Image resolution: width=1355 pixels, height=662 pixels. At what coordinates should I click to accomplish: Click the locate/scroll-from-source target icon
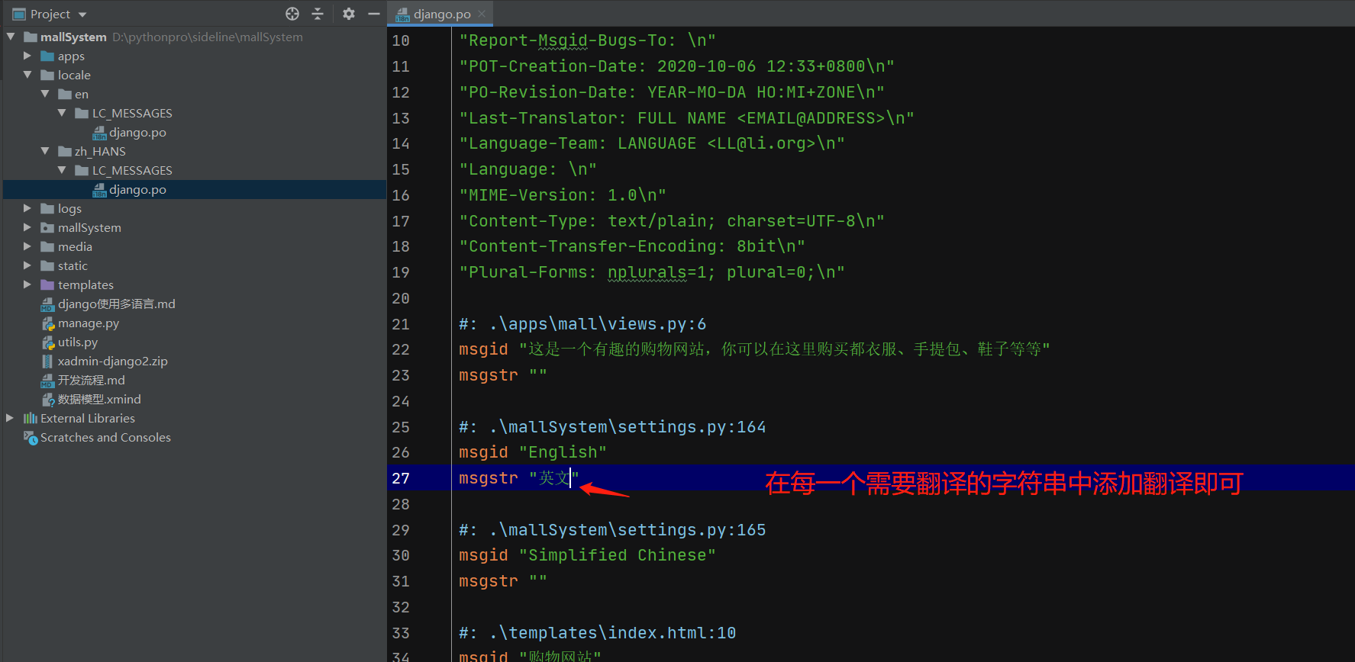[292, 14]
